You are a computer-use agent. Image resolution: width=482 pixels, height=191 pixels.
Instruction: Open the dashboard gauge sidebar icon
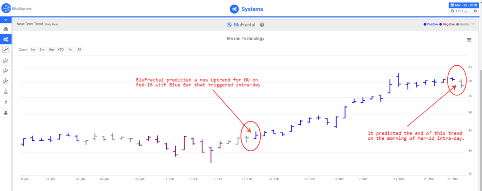pos(6,29)
